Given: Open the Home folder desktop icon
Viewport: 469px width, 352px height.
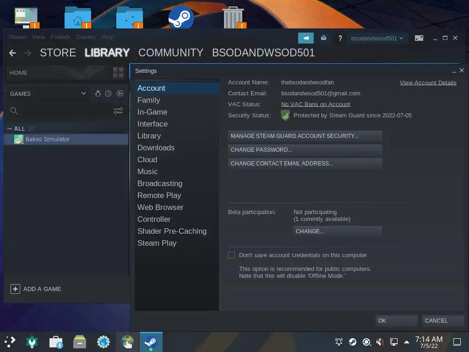Looking at the screenshot, I should point(78,17).
